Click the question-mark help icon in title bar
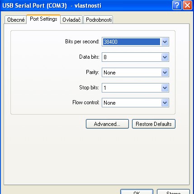 (177, 5)
